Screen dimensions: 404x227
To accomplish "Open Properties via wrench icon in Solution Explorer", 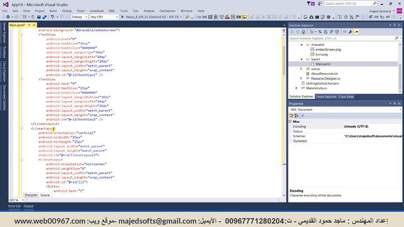I will [x=350, y=32].
